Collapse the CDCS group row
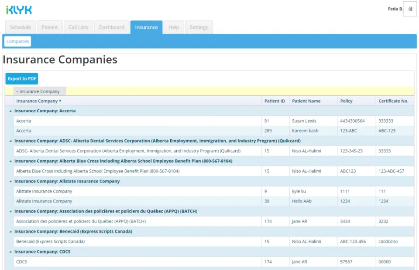This screenshot has width=419, height=270. click(x=10, y=252)
